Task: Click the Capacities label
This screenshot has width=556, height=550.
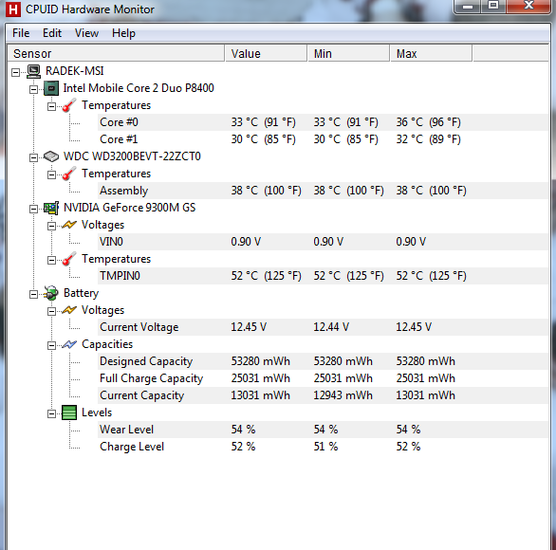Action: [x=107, y=344]
